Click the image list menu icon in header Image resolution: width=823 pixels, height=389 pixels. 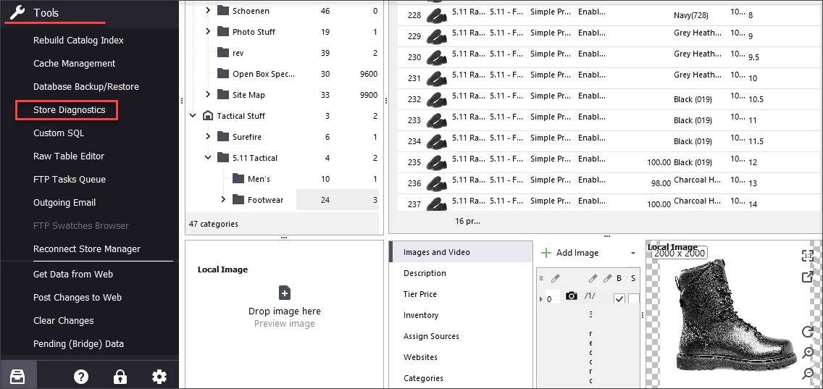coord(541,278)
